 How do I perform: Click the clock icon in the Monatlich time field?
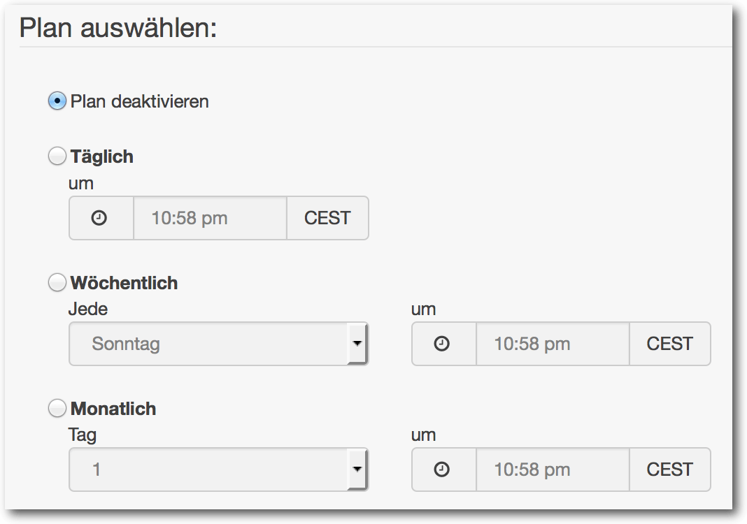pyautogui.click(x=442, y=470)
